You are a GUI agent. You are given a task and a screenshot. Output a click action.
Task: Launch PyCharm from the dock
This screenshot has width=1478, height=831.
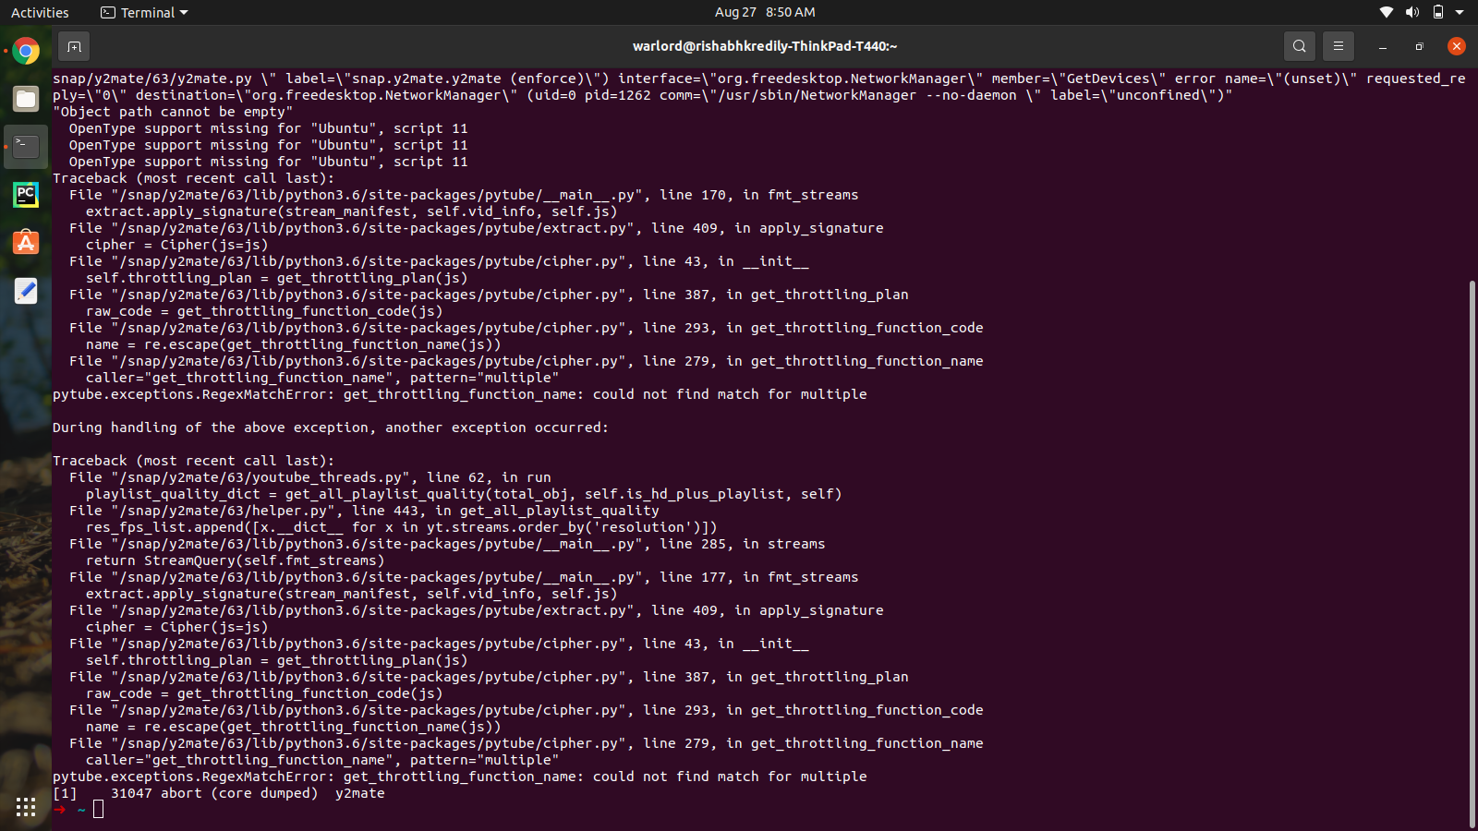click(x=25, y=195)
